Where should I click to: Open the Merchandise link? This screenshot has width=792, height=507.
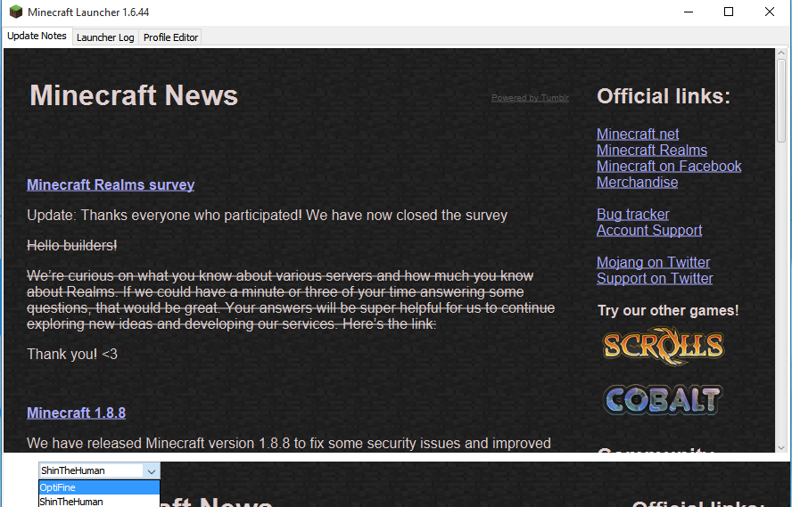(637, 183)
